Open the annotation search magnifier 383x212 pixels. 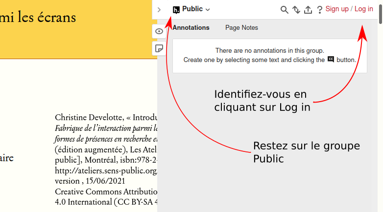tap(284, 9)
